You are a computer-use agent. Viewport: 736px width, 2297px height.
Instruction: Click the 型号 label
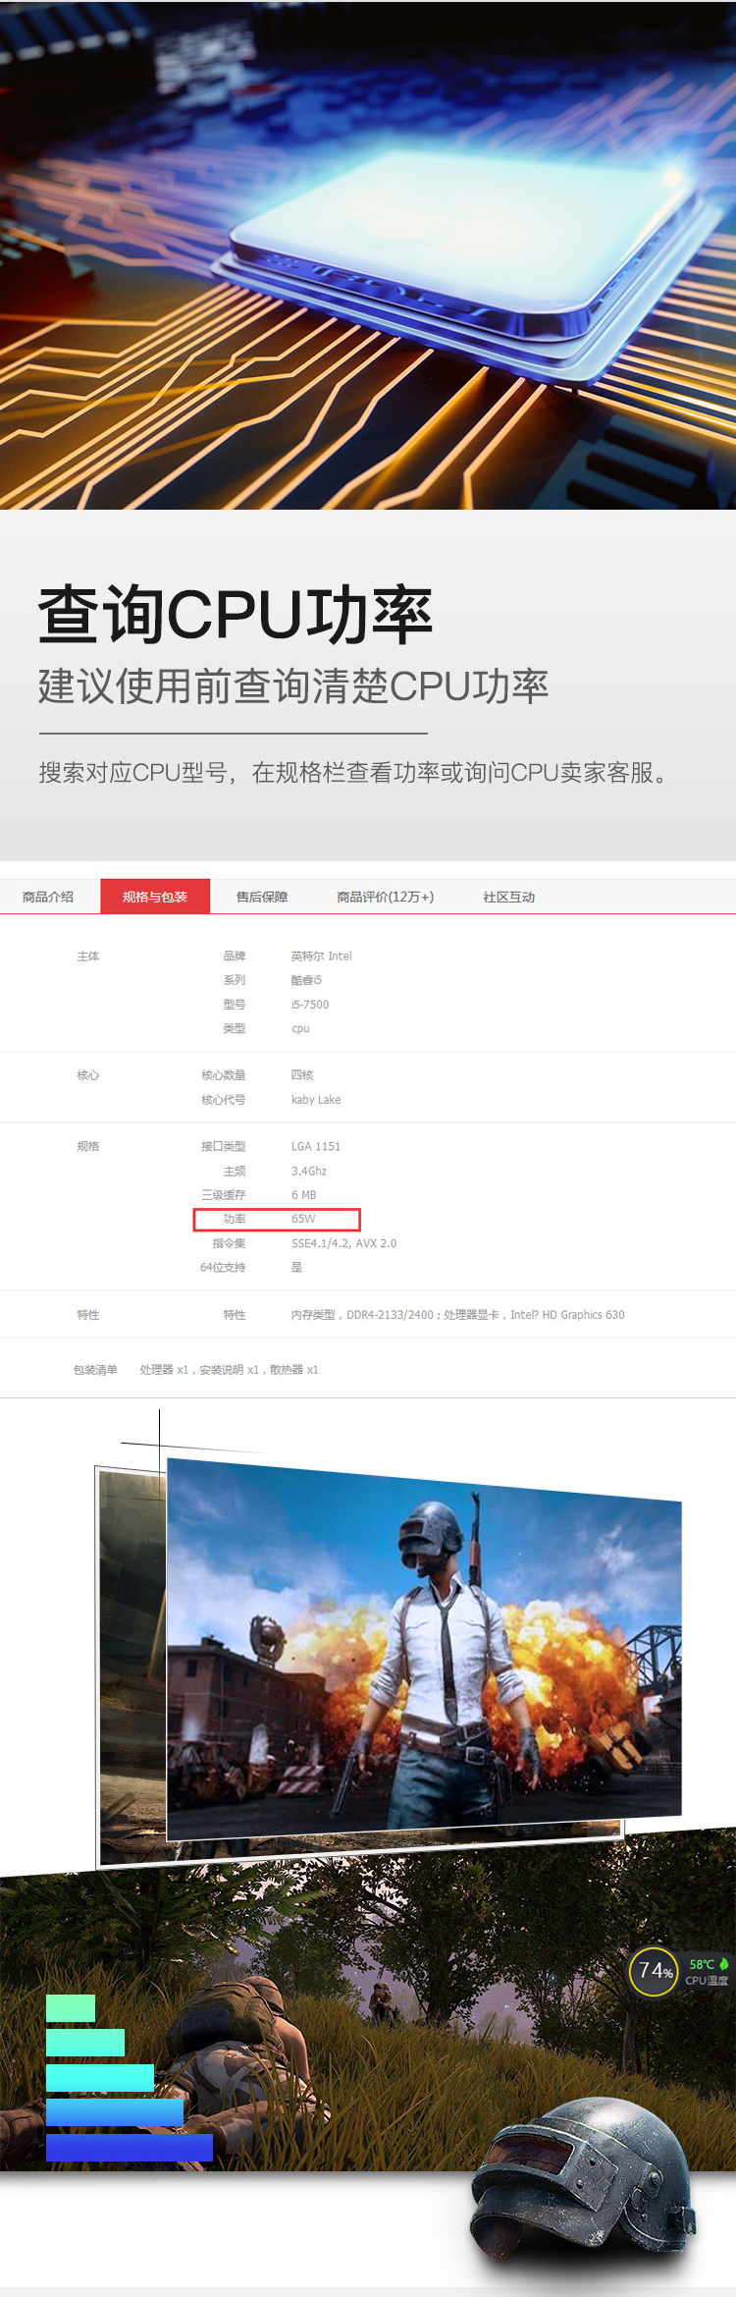coord(235,1005)
